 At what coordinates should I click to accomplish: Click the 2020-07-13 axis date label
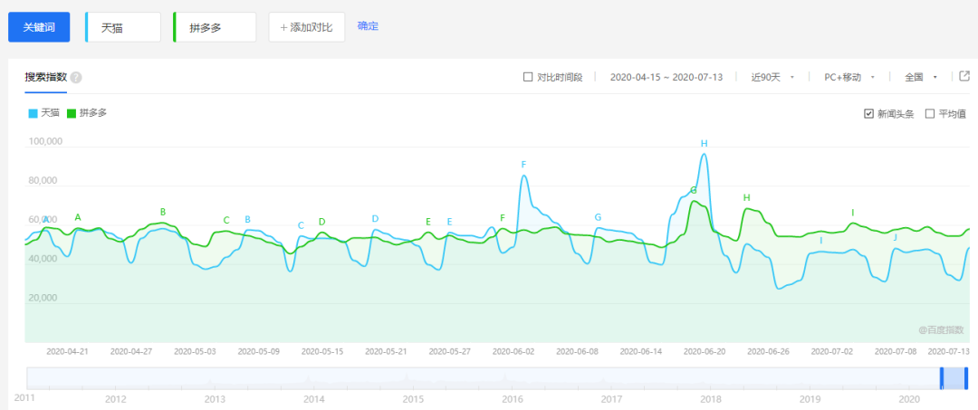tap(949, 351)
